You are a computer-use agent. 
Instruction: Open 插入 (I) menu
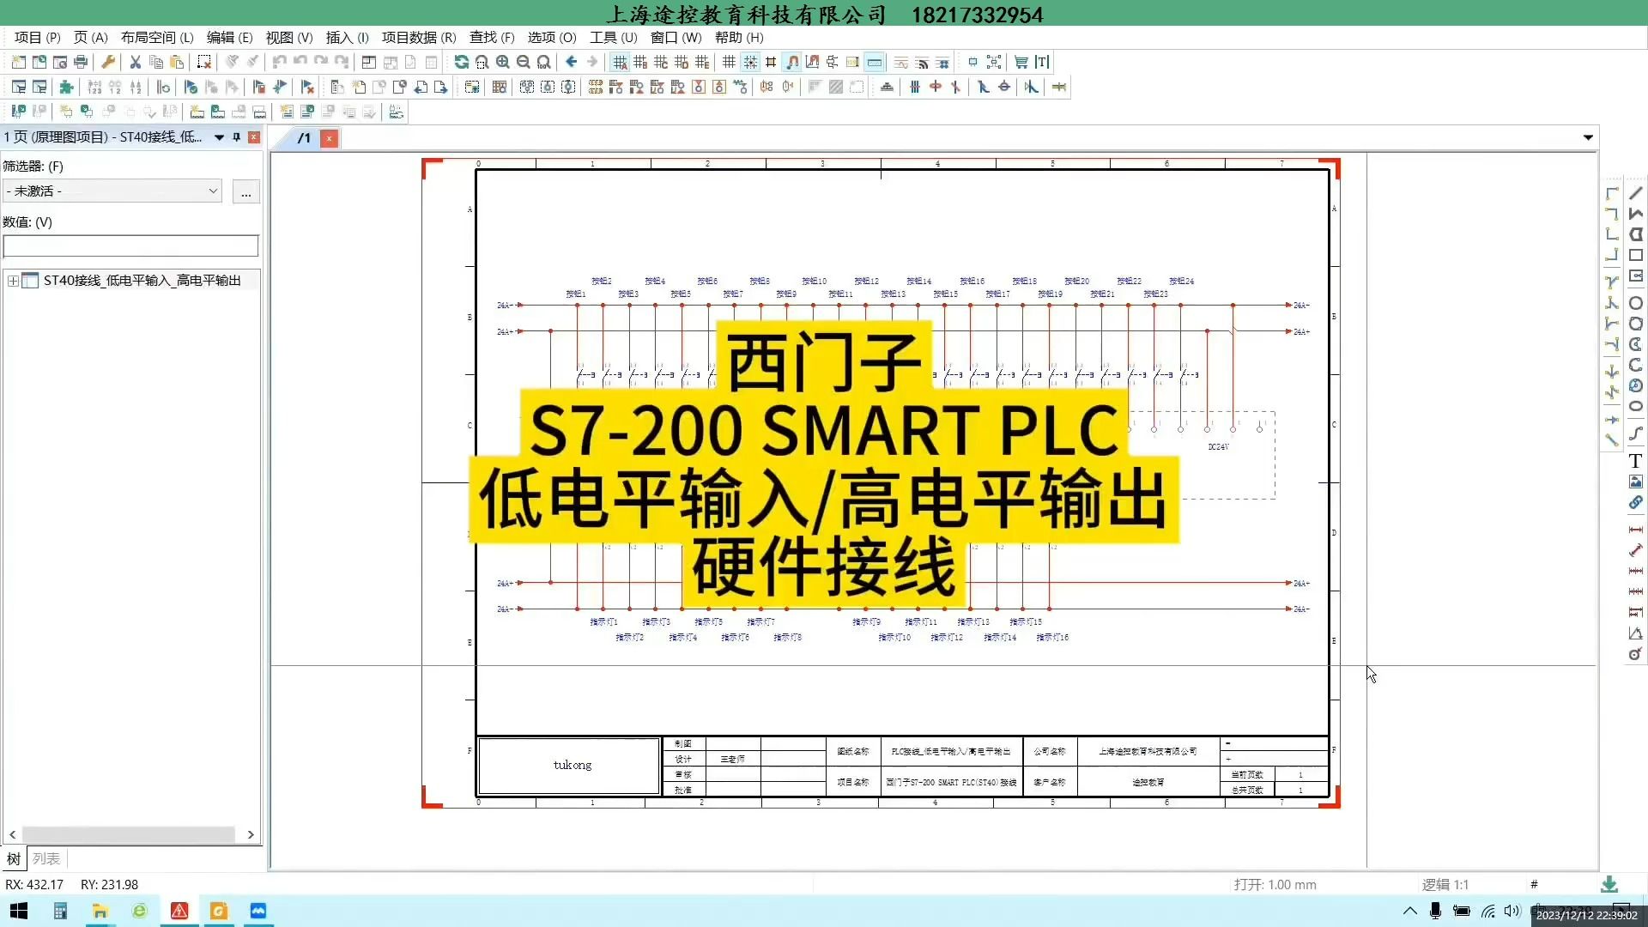tap(347, 38)
